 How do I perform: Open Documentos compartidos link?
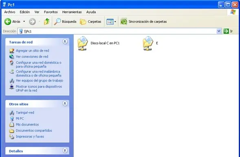[x=34, y=131]
